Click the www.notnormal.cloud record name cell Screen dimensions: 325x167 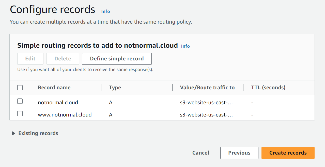point(65,115)
